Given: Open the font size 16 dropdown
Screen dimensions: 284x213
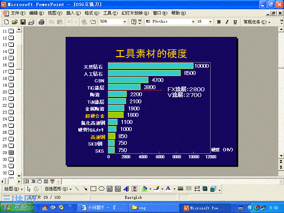Looking at the screenshot, I should (x=210, y=22).
